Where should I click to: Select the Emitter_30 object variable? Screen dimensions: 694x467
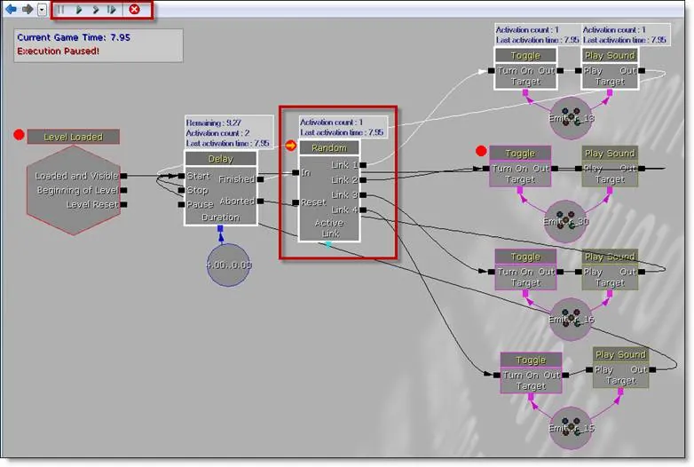[x=566, y=221]
